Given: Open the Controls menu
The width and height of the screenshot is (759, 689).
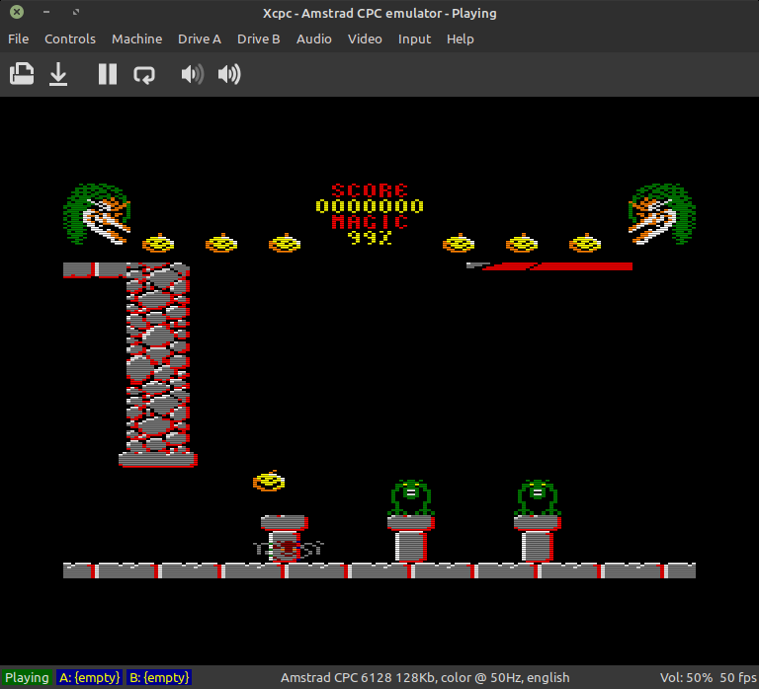Looking at the screenshot, I should (x=70, y=38).
